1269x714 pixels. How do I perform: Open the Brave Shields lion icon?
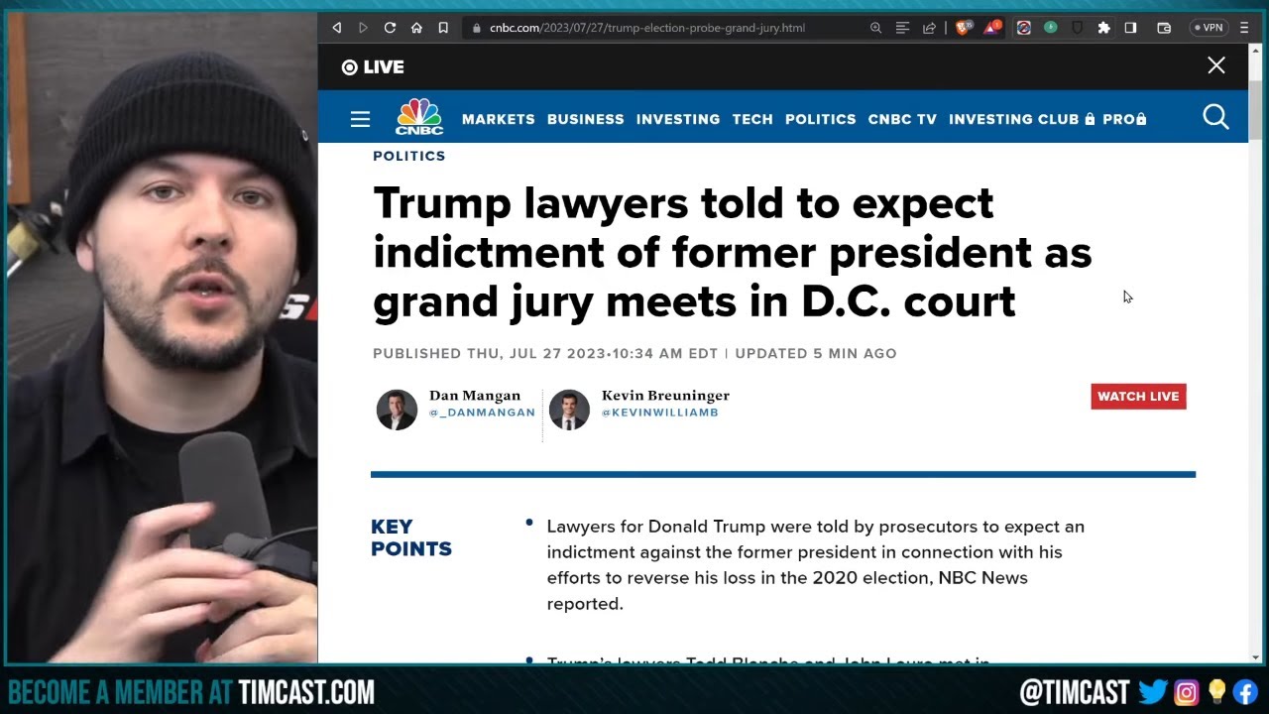pyautogui.click(x=962, y=28)
